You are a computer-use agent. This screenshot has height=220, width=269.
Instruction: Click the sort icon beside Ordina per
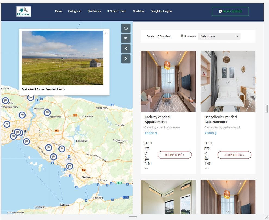pos(182,36)
